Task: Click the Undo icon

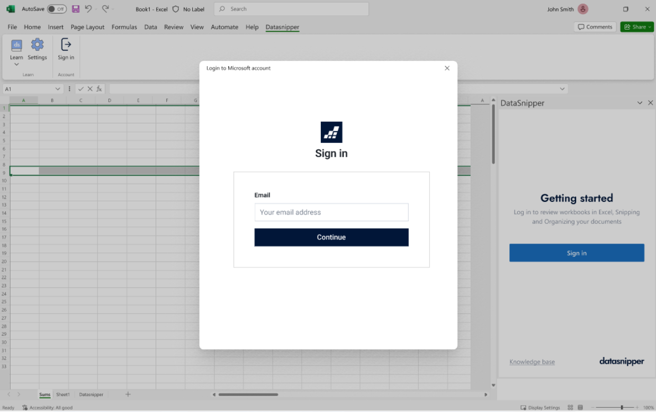Action: click(88, 8)
